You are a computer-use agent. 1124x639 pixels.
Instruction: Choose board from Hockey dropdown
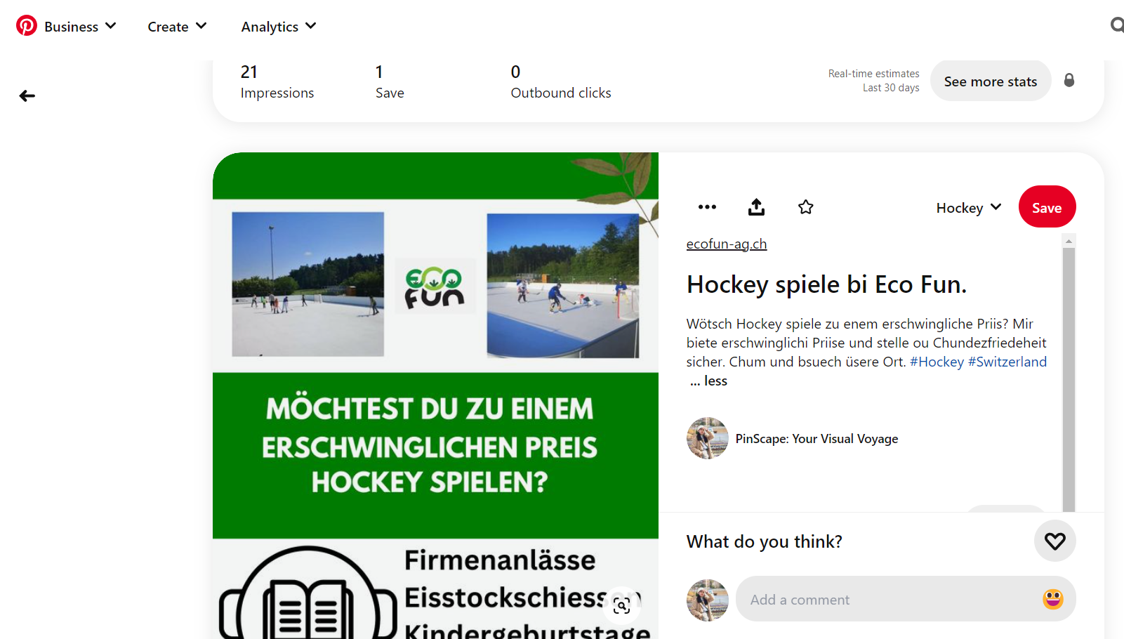[969, 208]
